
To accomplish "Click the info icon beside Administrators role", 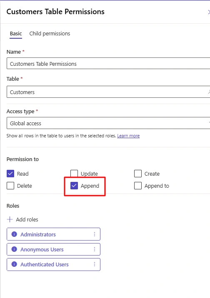I will pos(14,234).
